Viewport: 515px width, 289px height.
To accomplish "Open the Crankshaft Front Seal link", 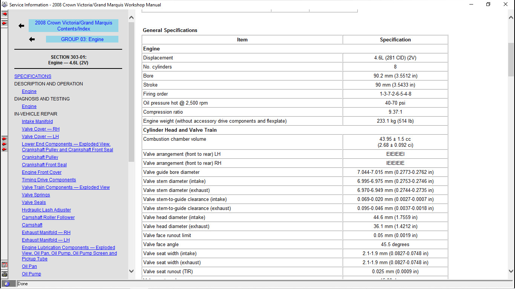I will [44, 165].
